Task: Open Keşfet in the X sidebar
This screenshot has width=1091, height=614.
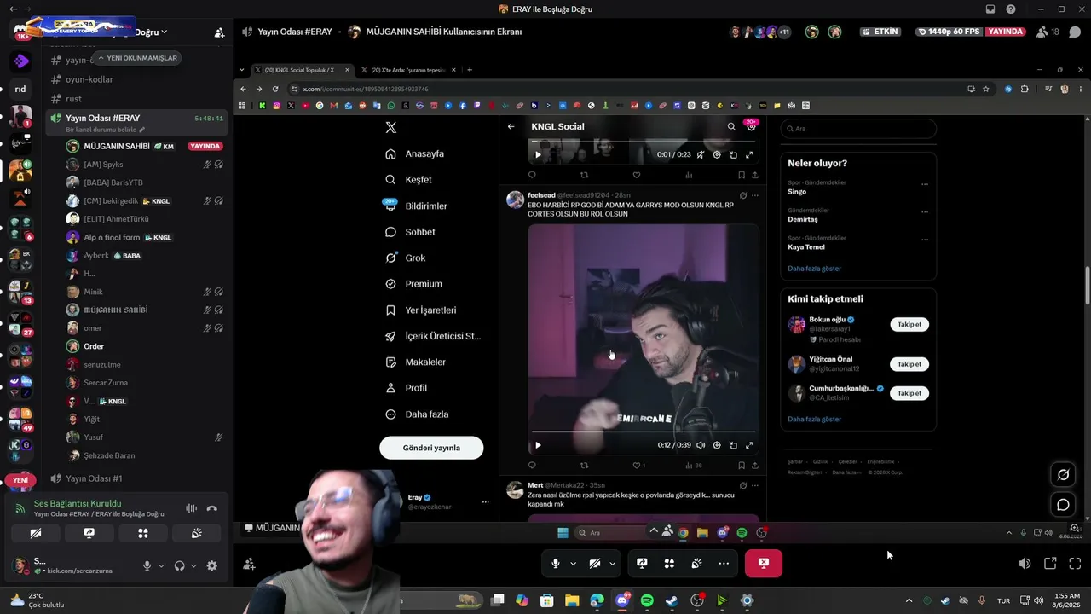Action: click(409, 180)
